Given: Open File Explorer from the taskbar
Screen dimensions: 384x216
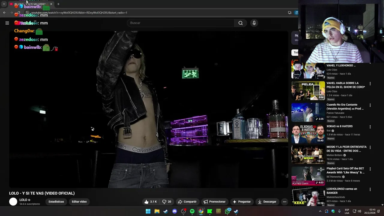Looking at the screenshot, I should [x=157, y=211].
